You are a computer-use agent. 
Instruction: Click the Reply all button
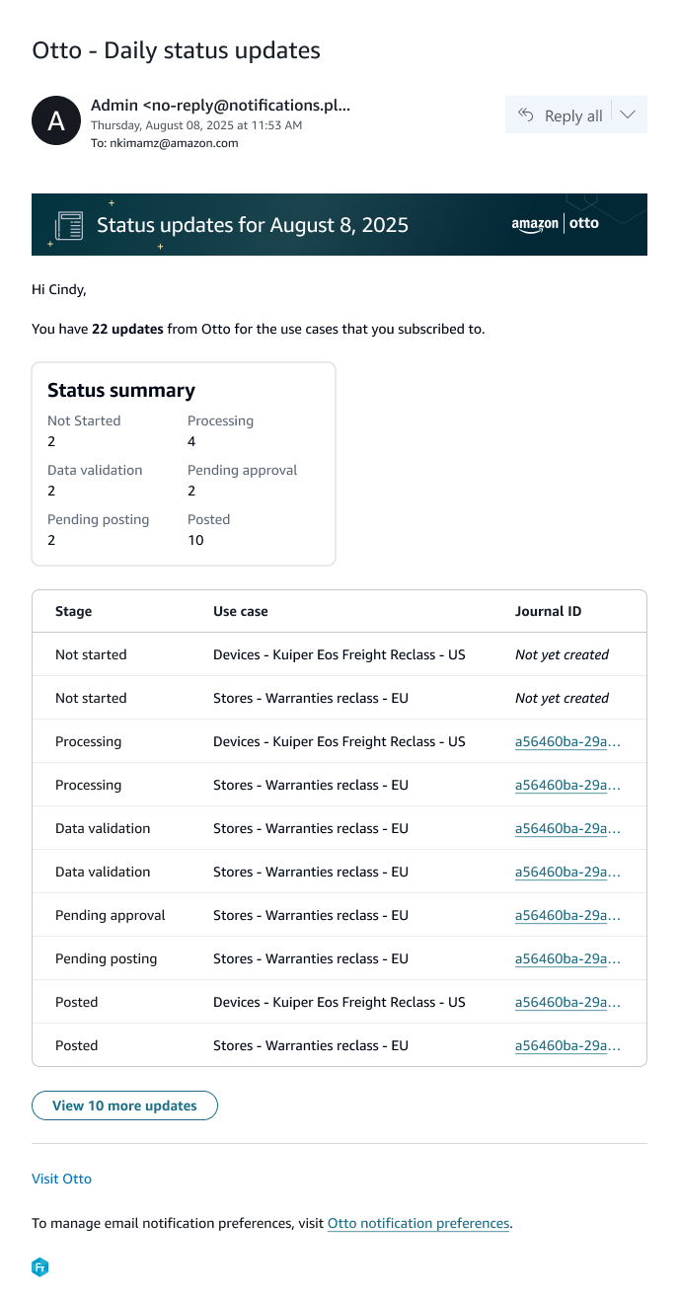click(559, 114)
